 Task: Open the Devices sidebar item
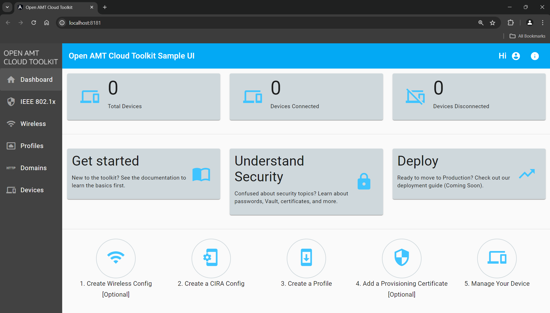(x=31, y=190)
